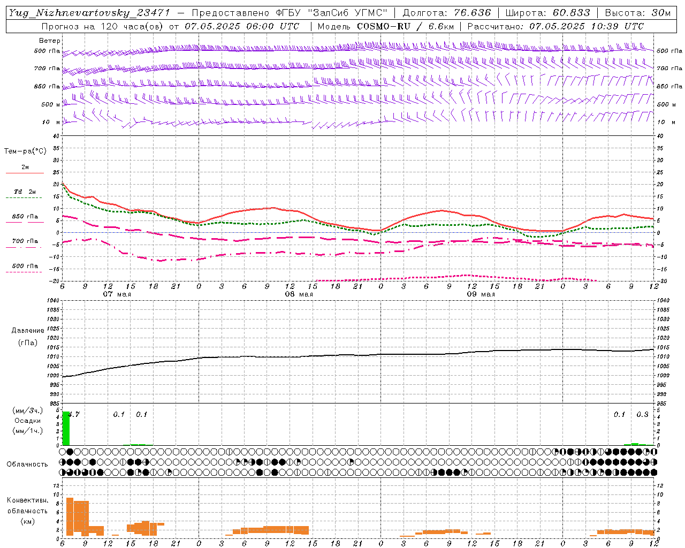Screen dimensions: 685x548
Task: Click the station title Yug_Nizhnevartovsky_23471
Action: (x=89, y=13)
